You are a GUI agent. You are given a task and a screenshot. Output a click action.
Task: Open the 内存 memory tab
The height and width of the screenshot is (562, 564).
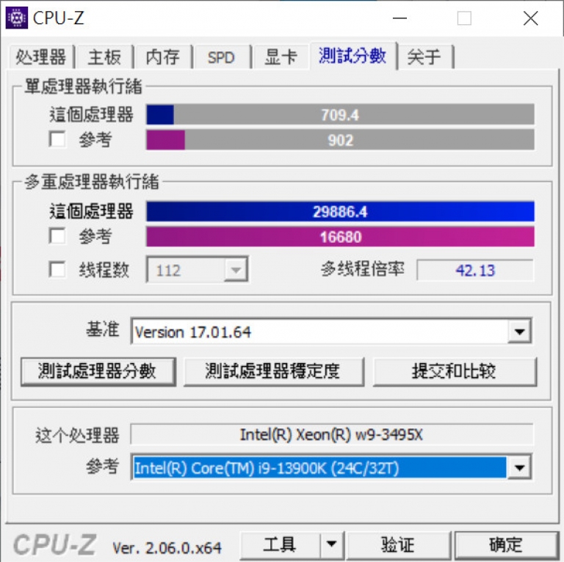coord(162,56)
